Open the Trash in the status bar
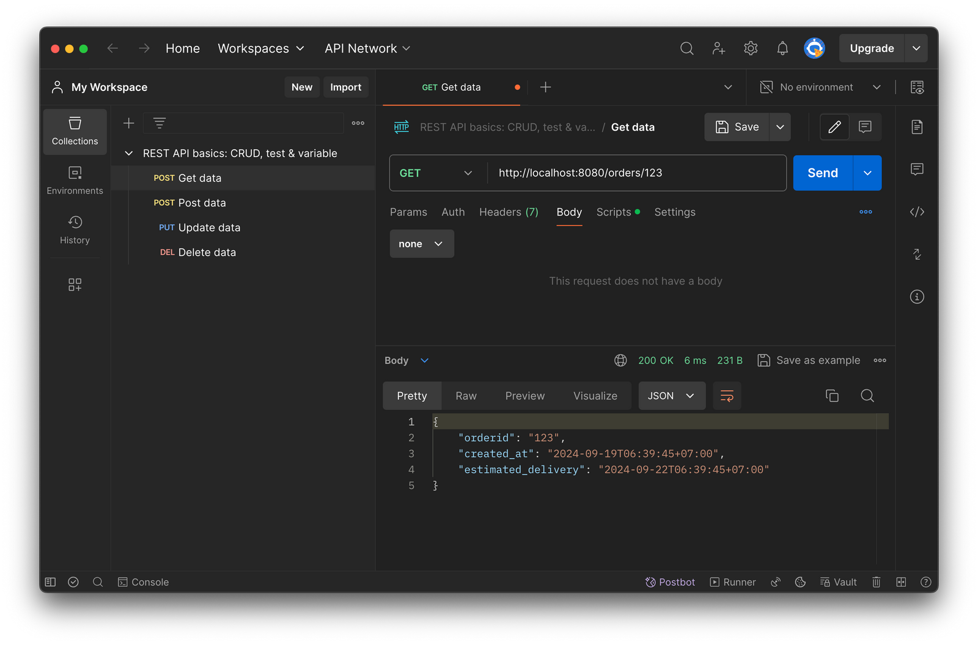The height and width of the screenshot is (645, 978). 876,581
